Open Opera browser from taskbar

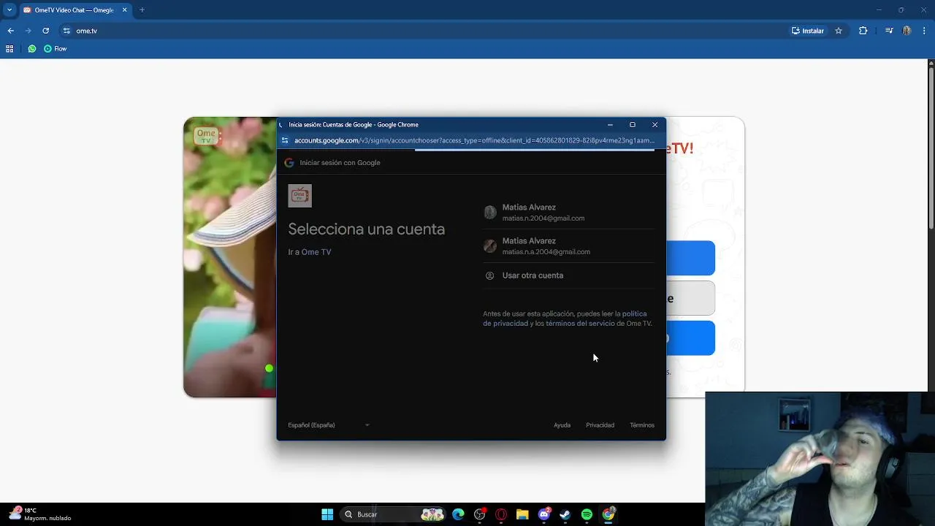501,514
